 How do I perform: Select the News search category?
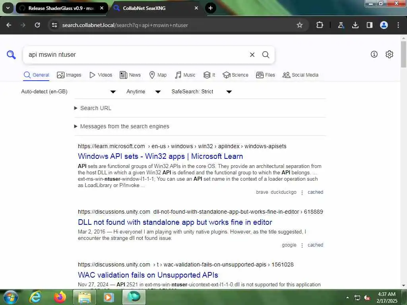click(130, 75)
